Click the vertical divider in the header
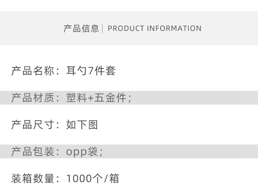Image resolution: width=258 pixels, height=190 pixels. 103,29
